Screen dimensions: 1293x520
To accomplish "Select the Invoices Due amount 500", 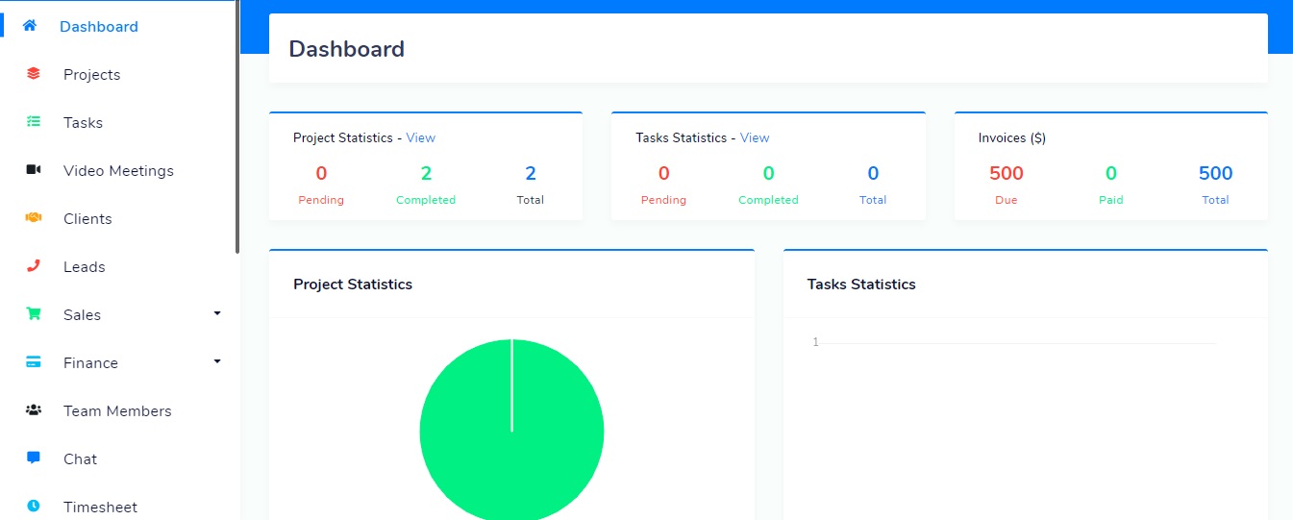I will (1006, 174).
